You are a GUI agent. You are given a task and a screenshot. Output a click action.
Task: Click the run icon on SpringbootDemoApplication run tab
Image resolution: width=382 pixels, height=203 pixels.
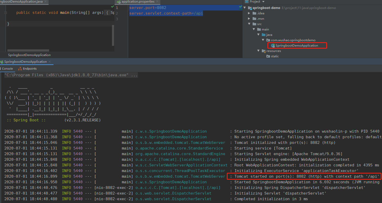pos(2,62)
